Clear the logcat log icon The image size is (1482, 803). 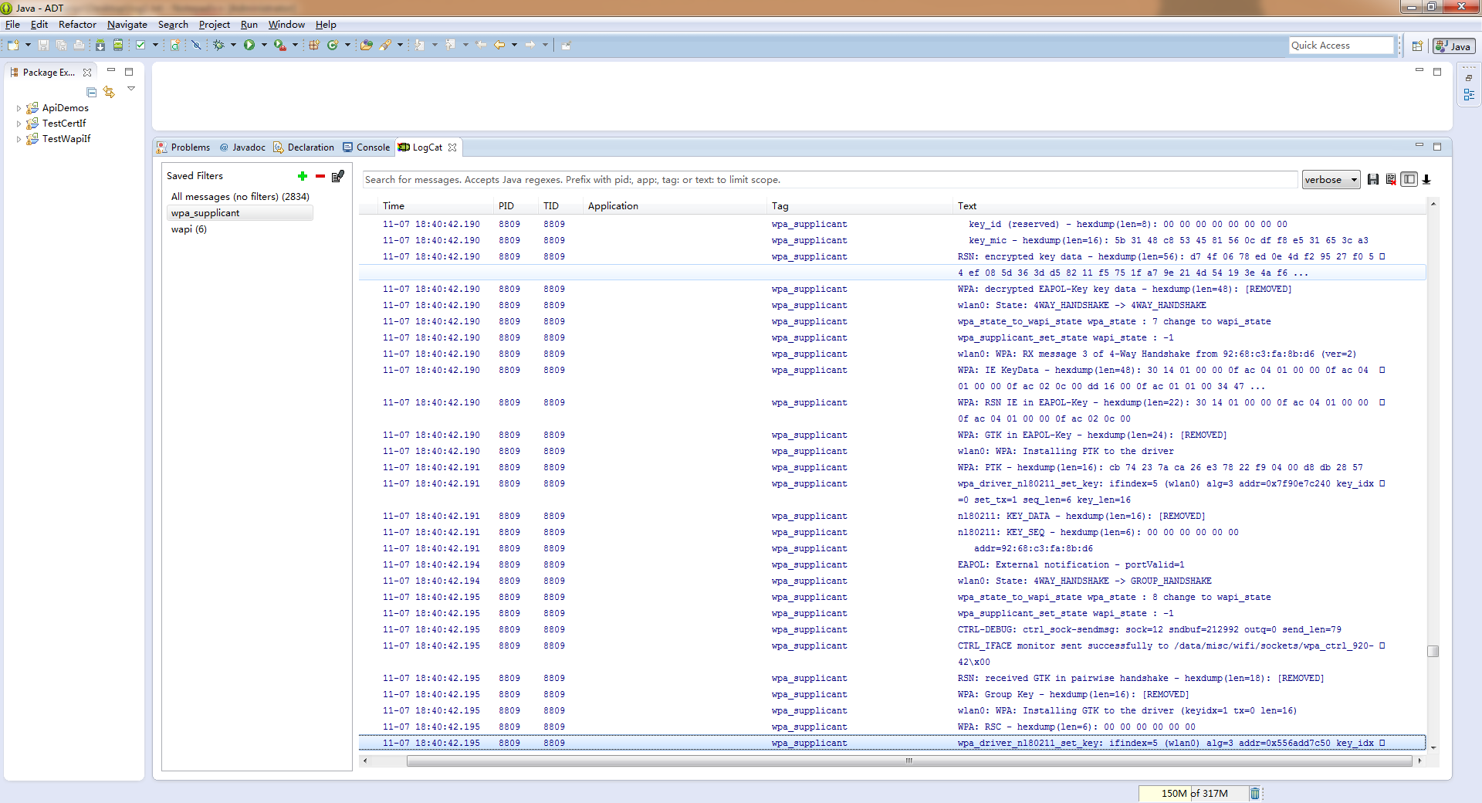click(x=1391, y=180)
